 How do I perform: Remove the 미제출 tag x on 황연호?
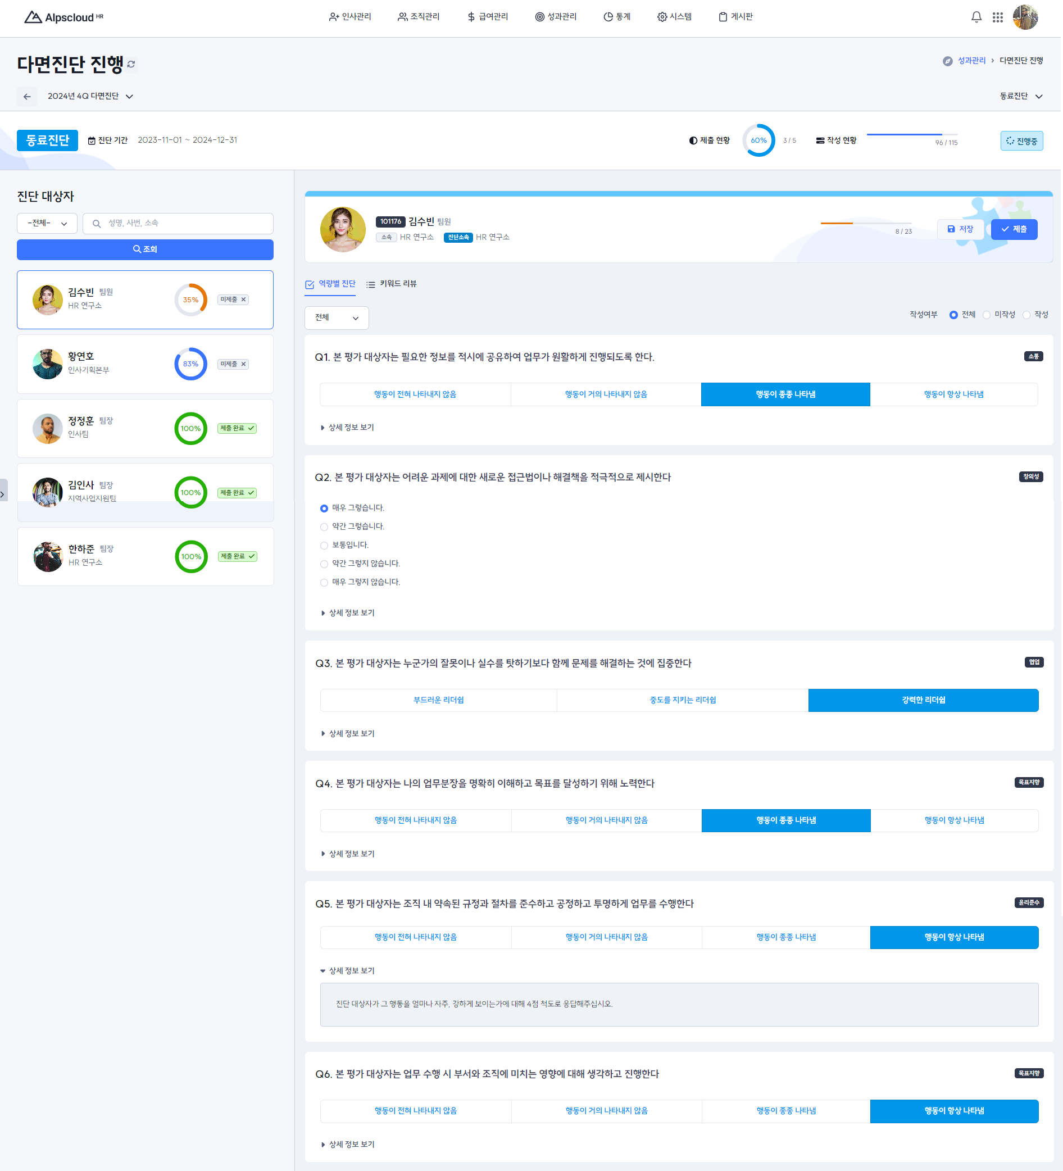click(244, 365)
